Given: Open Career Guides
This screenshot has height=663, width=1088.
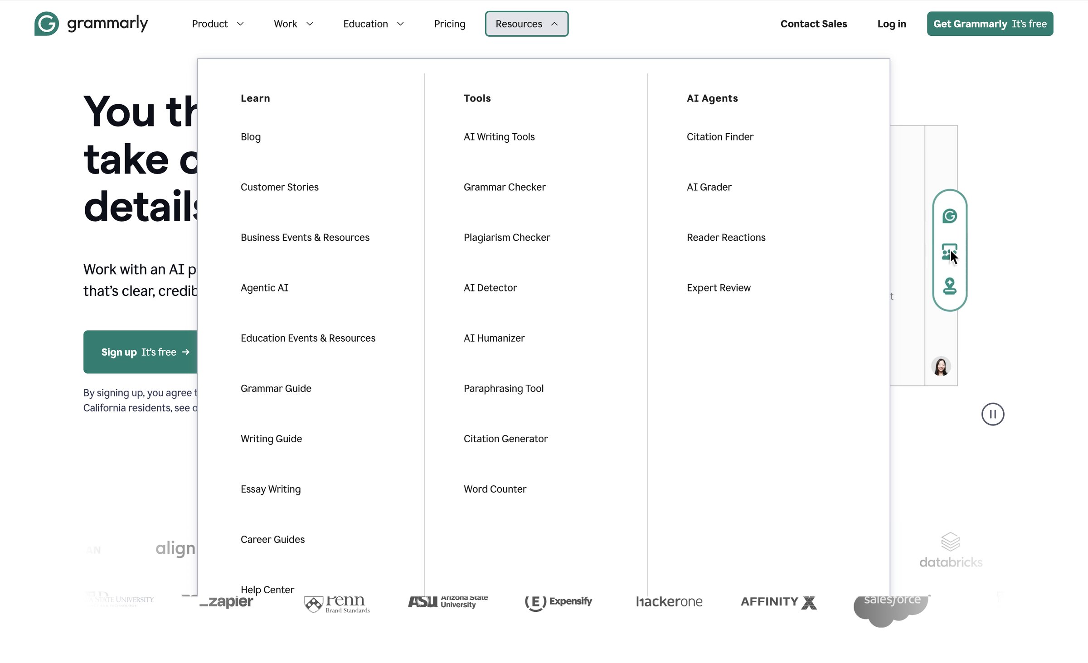Looking at the screenshot, I should (273, 539).
